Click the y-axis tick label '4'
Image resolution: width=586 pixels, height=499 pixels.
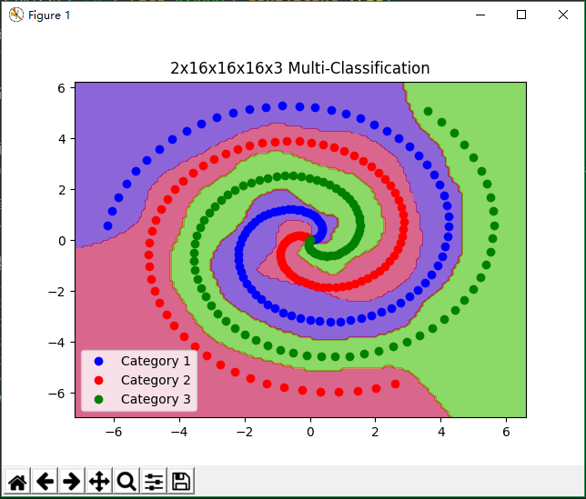click(61, 139)
